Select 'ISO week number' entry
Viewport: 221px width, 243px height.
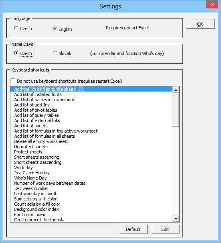coord(91,188)
